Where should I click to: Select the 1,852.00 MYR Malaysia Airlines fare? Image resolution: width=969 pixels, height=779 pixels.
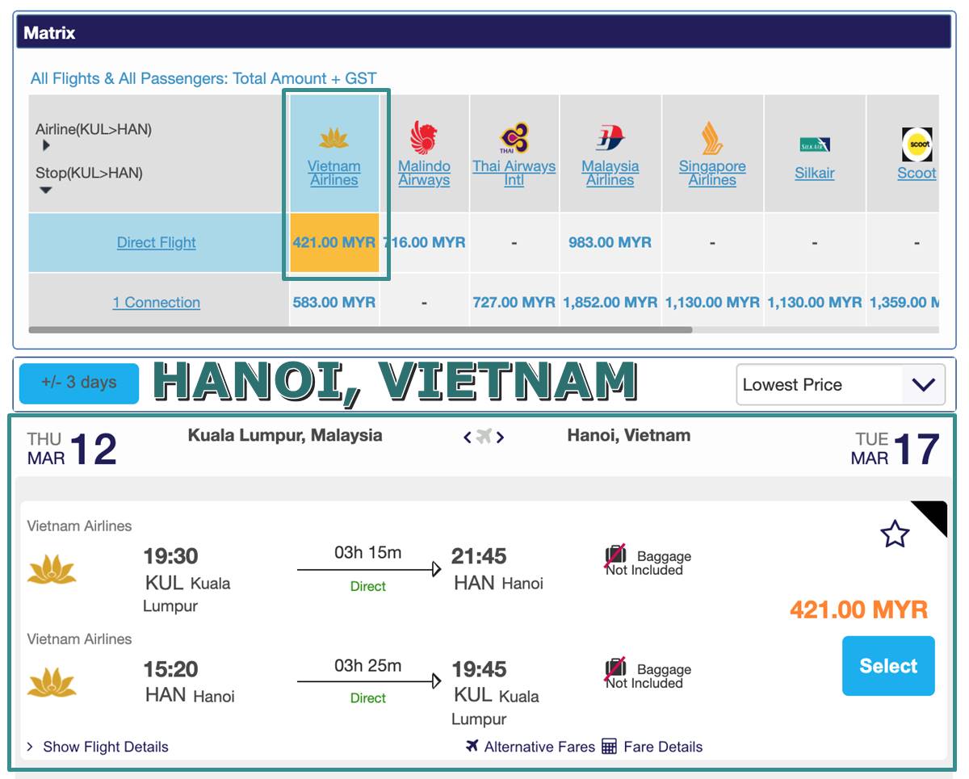click(610, 302)
